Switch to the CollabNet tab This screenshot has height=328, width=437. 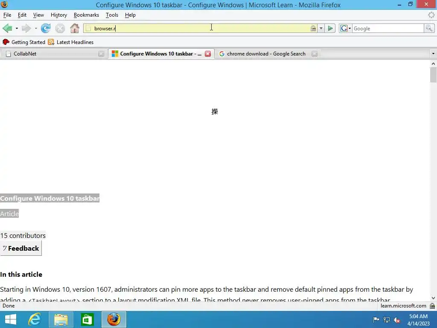coord(53,54)
